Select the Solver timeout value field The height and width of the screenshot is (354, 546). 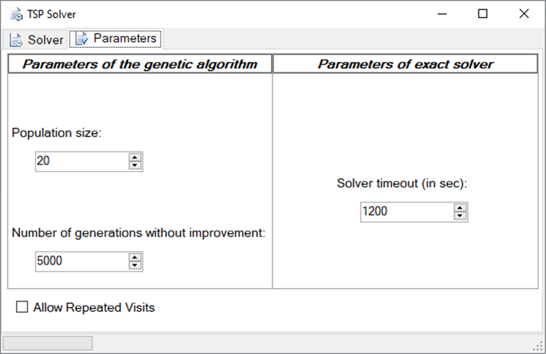pos(400,211)
